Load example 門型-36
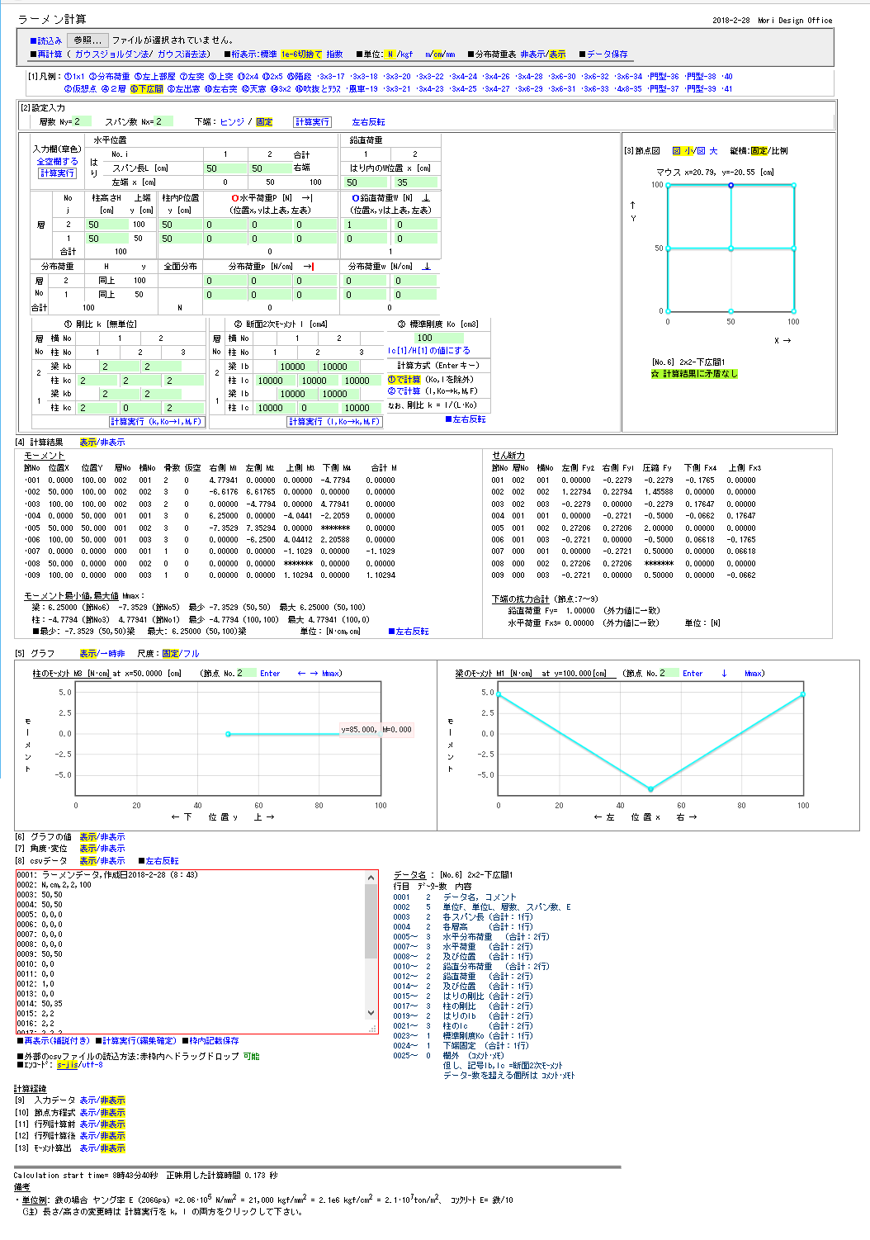Image resolution: width=870 pixels, height=1240 pixels. [663, 77]
